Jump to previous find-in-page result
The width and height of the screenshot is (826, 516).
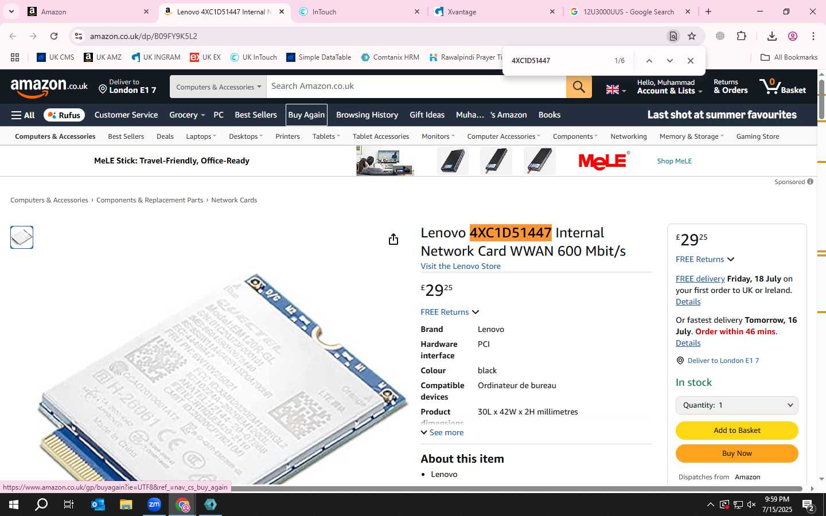tap(649, 61)
